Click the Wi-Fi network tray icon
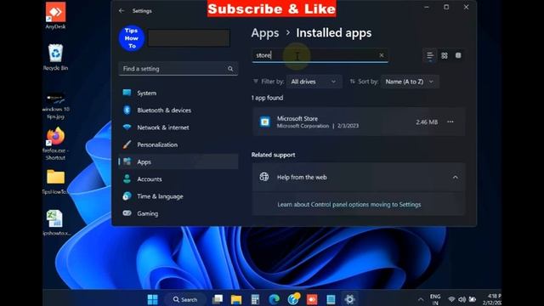Image resolution: width=544 pixels, height=306 pixels. point(451,299)
